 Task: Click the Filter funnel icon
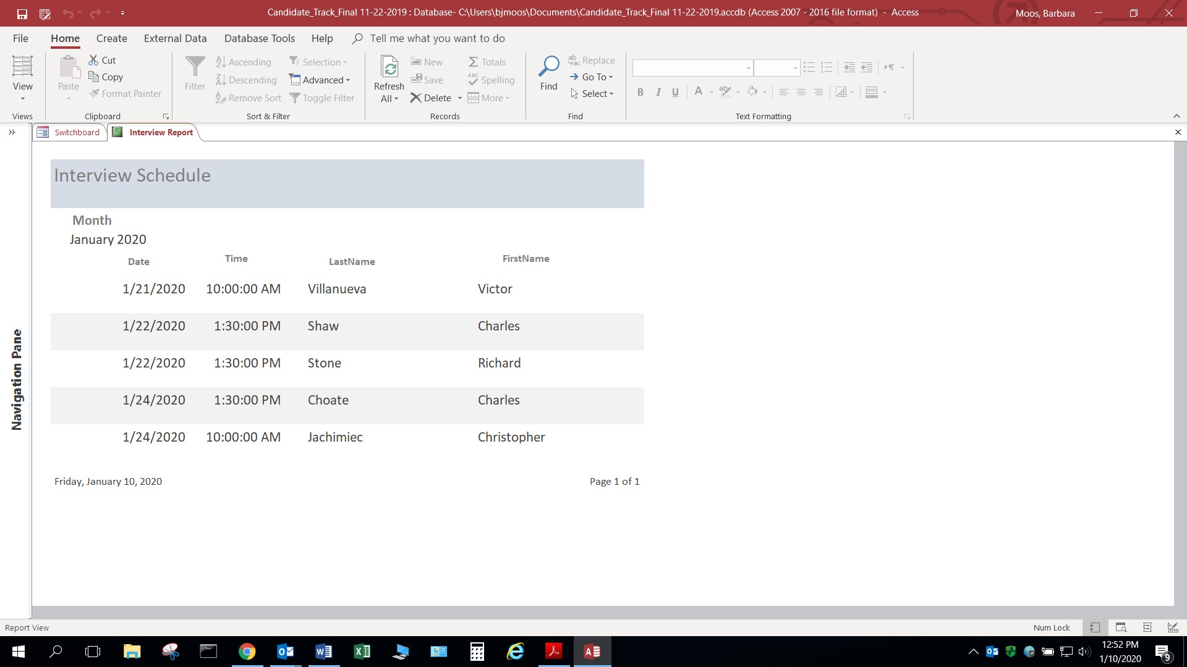tap(195, 67)
